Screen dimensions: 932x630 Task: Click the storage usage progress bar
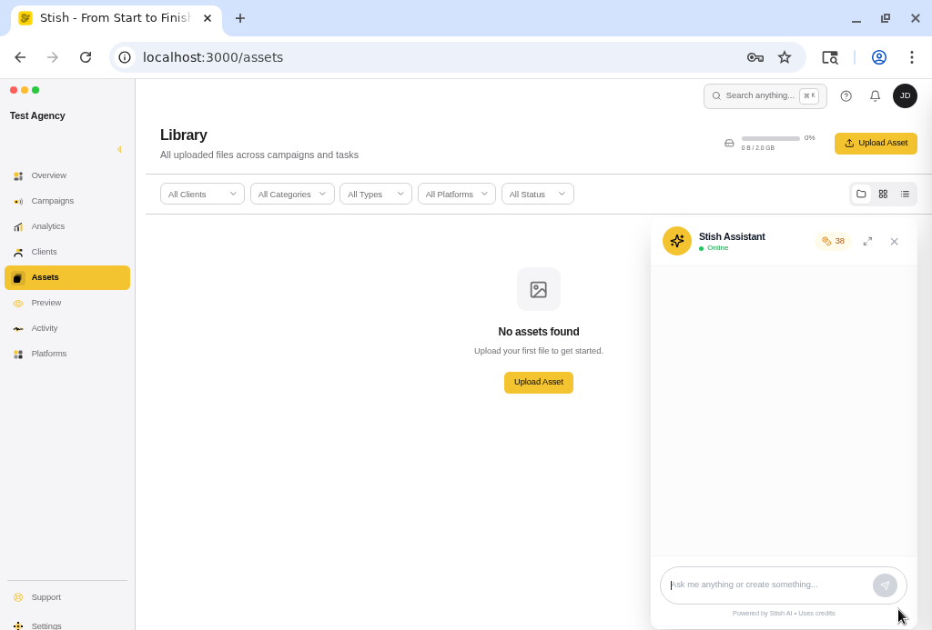(770, 139)
